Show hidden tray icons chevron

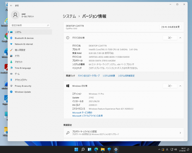(159, 149)
